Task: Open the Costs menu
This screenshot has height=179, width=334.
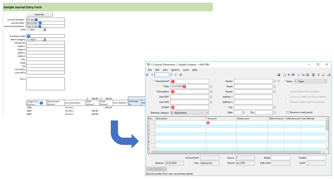Action: coord(186,70)
